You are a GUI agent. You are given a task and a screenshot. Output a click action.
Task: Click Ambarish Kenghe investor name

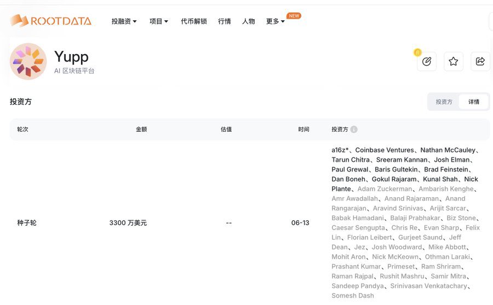tap(446, 189)
